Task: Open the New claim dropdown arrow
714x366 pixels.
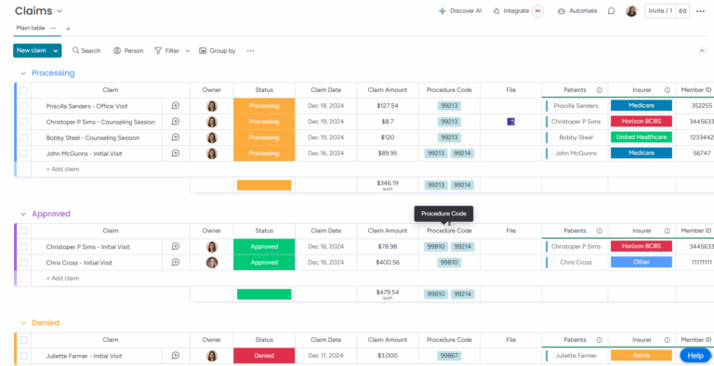Action: (x=56, y=50)
